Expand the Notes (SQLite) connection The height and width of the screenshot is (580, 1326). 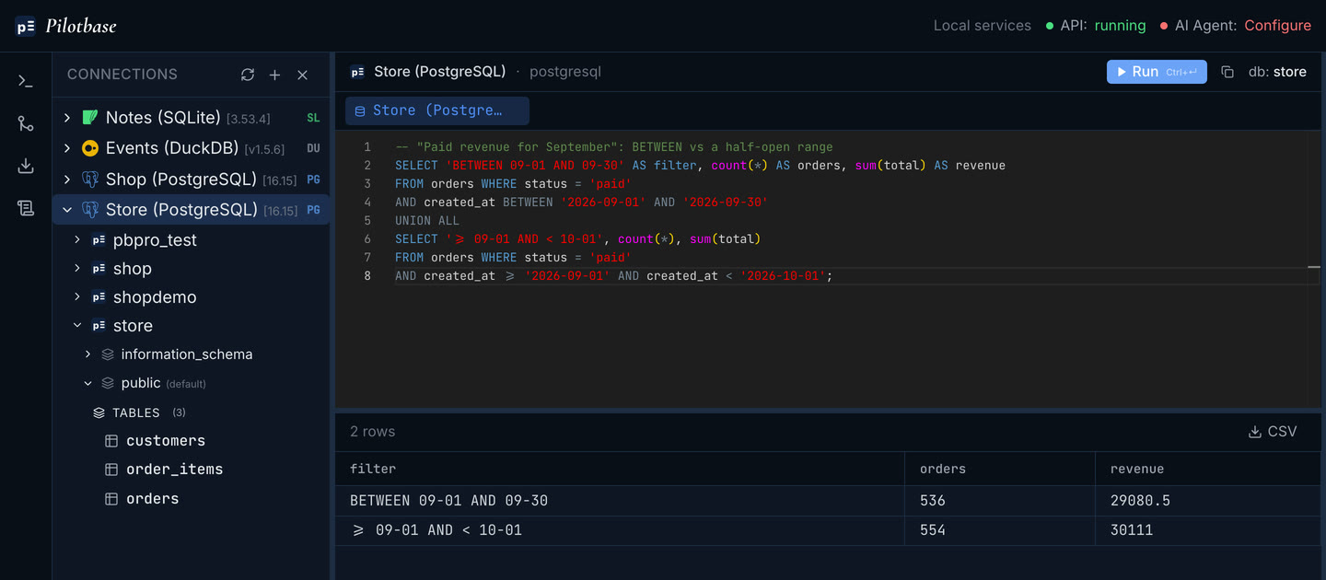click(x=67, y=118)
